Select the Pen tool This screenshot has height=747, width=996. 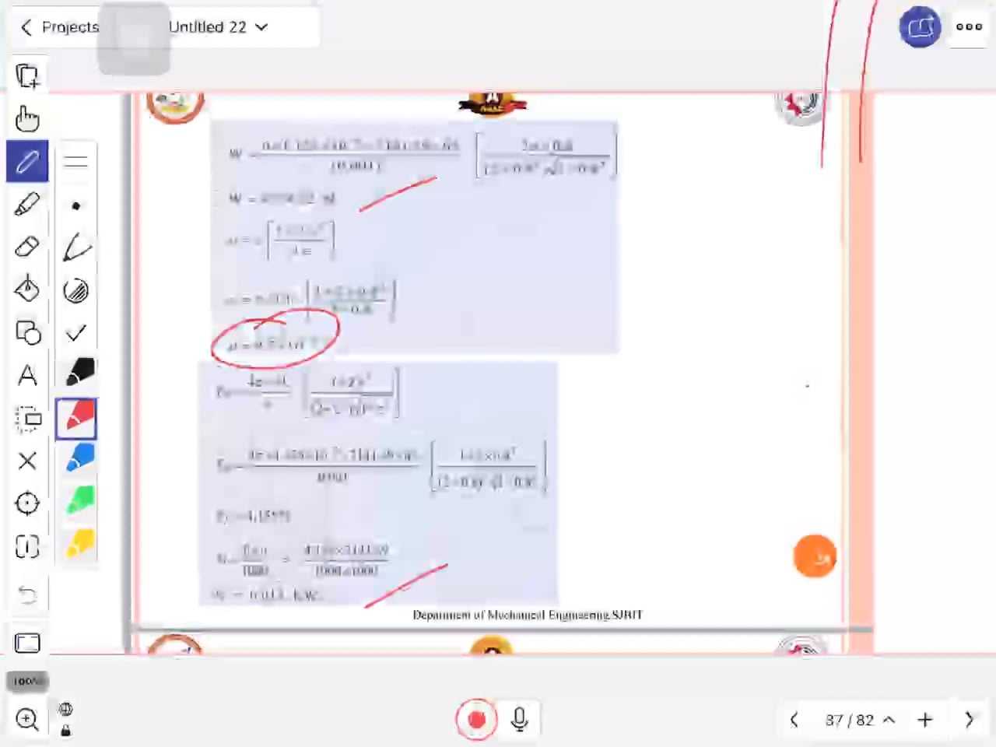coord(27,162)
